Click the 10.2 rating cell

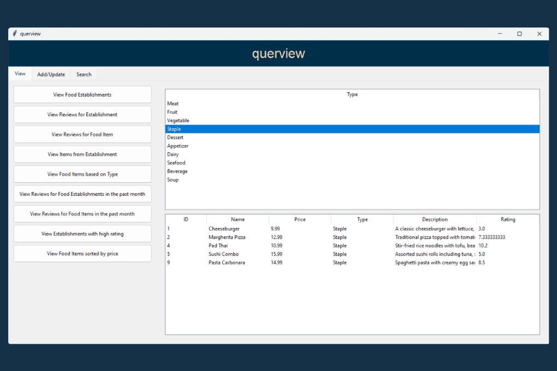[483, 246]
